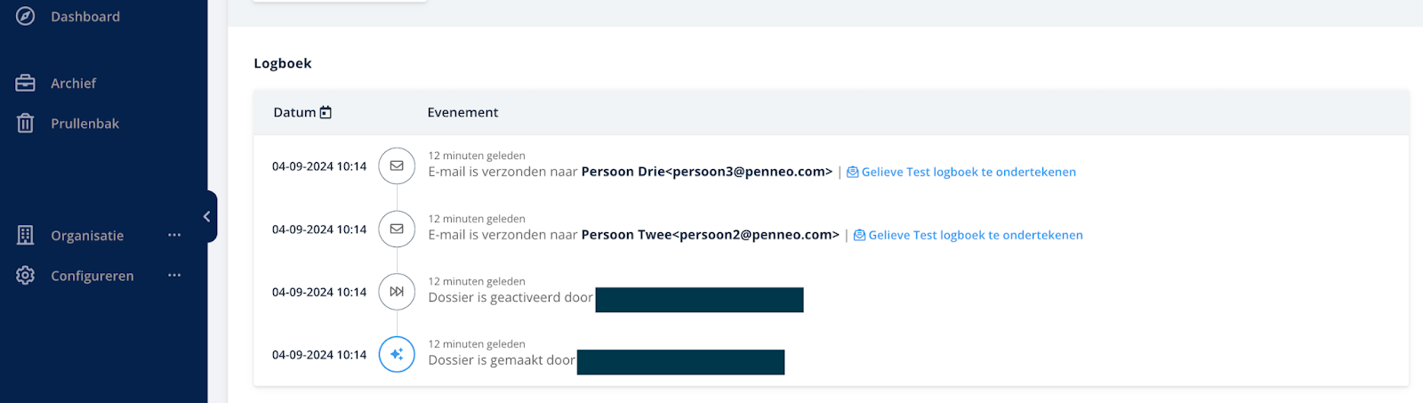Viewport: 1423px width, 403px height.
Task: Select the Configureren sidebar label
Action: pyautogui.click(x=92, y=276)
